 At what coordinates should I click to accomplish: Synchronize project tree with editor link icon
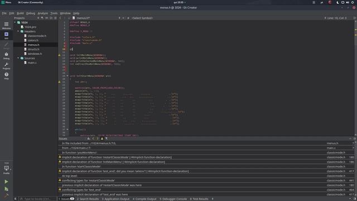tap(47, 18)
